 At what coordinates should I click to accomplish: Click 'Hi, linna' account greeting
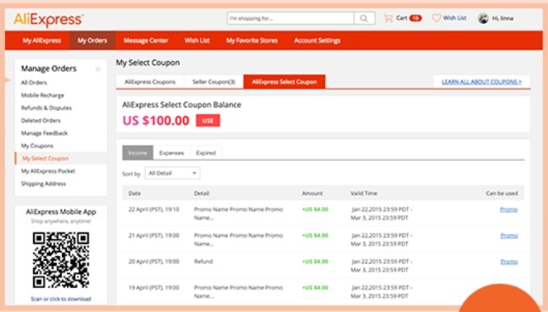pos(502,18)
